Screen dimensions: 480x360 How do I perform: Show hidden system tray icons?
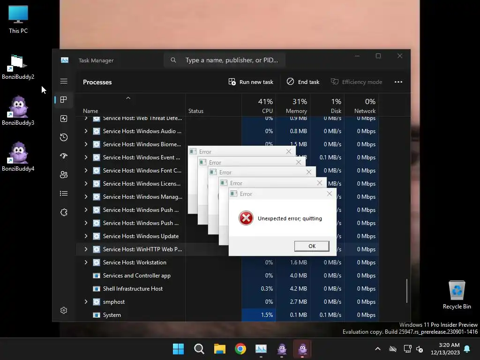pyautogui.click(x=378, y=349)
